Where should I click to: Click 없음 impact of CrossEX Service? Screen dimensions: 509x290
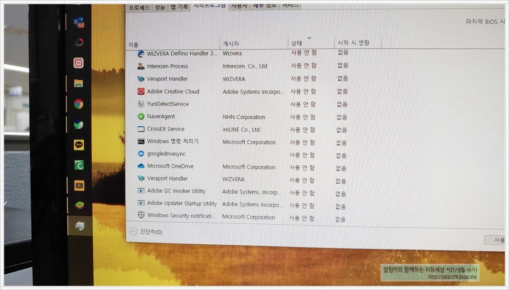click(x=341, y=130)
